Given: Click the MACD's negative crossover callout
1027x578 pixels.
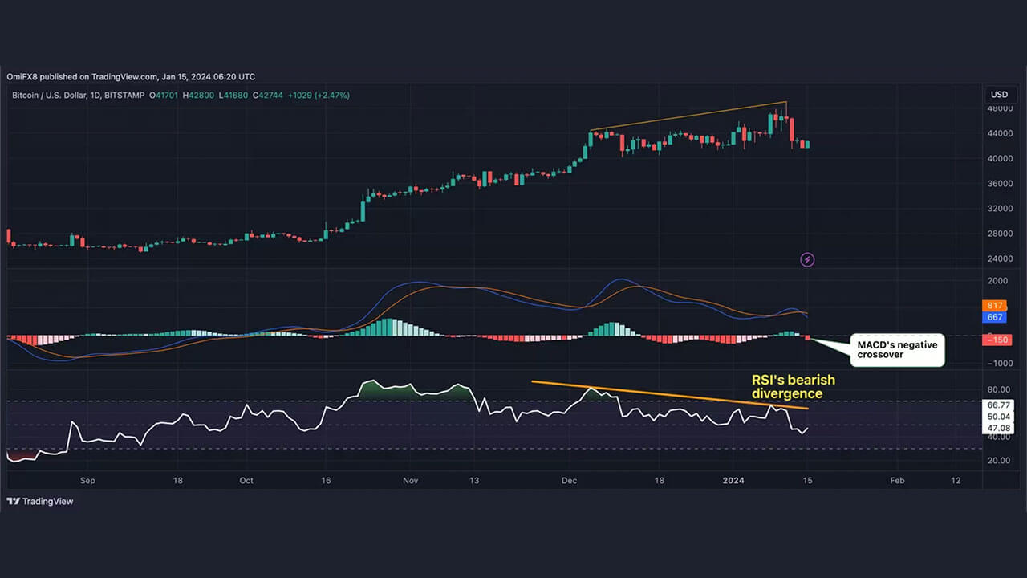Looking at the screenshot, I should pyautogui.click(x=897, y=349).
